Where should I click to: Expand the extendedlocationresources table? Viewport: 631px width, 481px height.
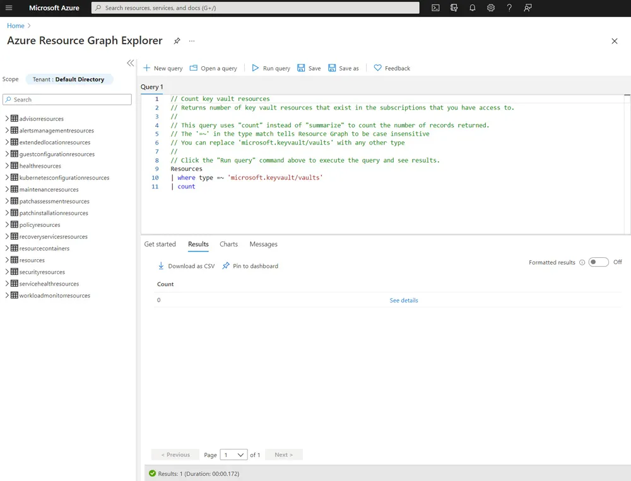[x=7, y=142]
